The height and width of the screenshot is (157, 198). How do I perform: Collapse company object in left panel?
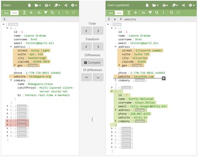coord(11,80)
